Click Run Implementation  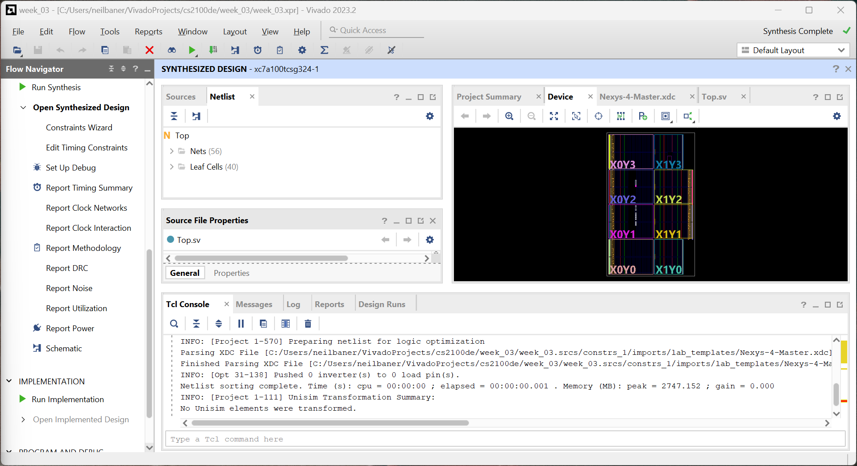tap(68, 399)
